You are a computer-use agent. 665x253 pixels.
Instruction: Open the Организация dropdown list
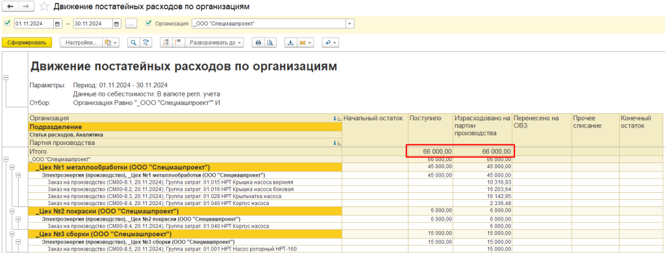tap(350, 24)
